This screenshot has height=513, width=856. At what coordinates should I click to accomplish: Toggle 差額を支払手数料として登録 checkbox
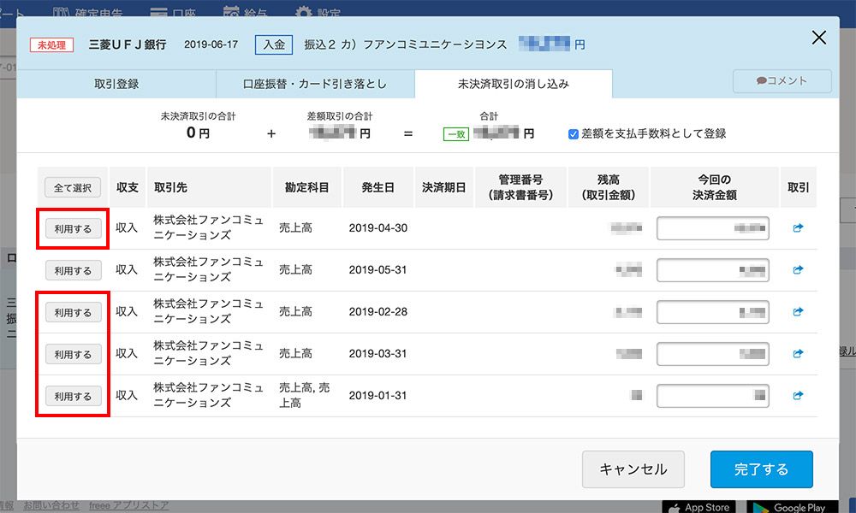pos(574,134)
